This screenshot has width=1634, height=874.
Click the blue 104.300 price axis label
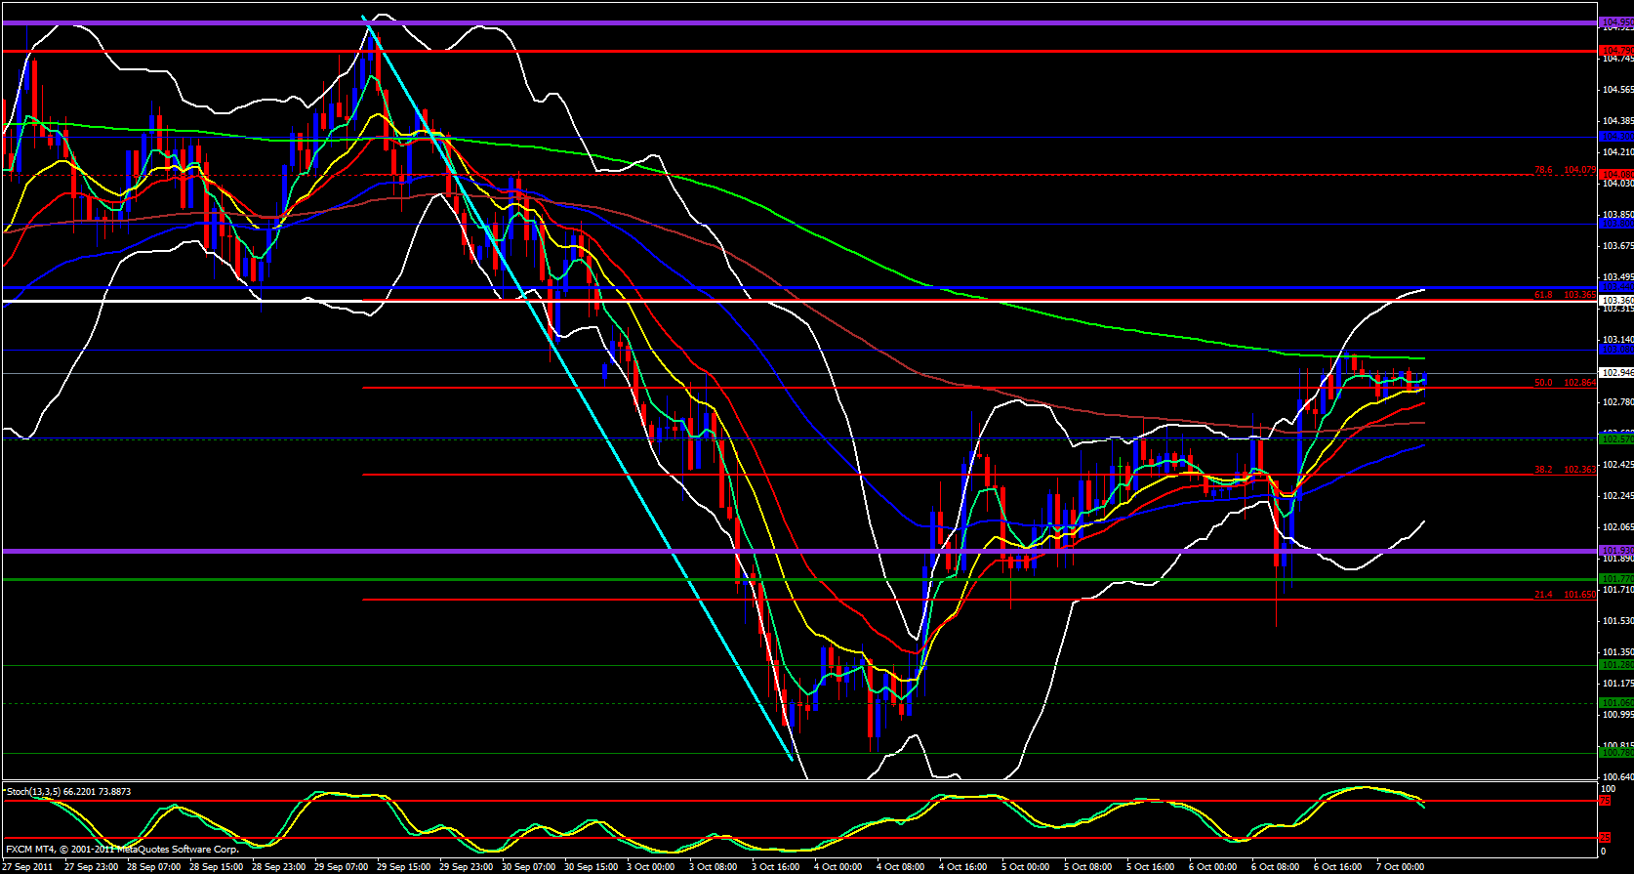(x=1615, y=137)
